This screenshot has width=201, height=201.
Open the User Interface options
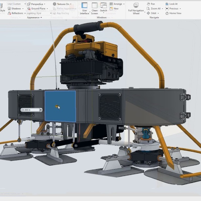[x=84, y=6]
